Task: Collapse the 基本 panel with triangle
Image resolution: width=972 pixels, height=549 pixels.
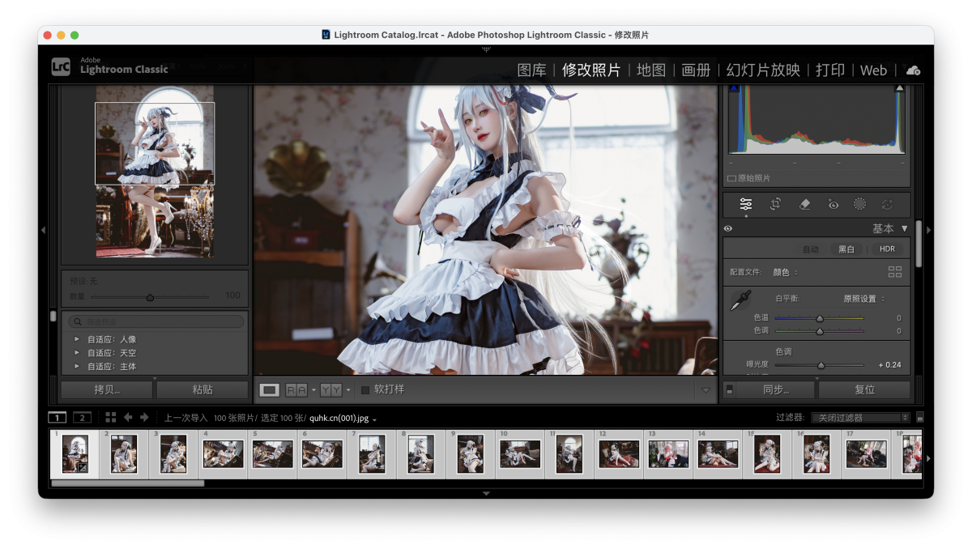Action: (x=905, y=229)
